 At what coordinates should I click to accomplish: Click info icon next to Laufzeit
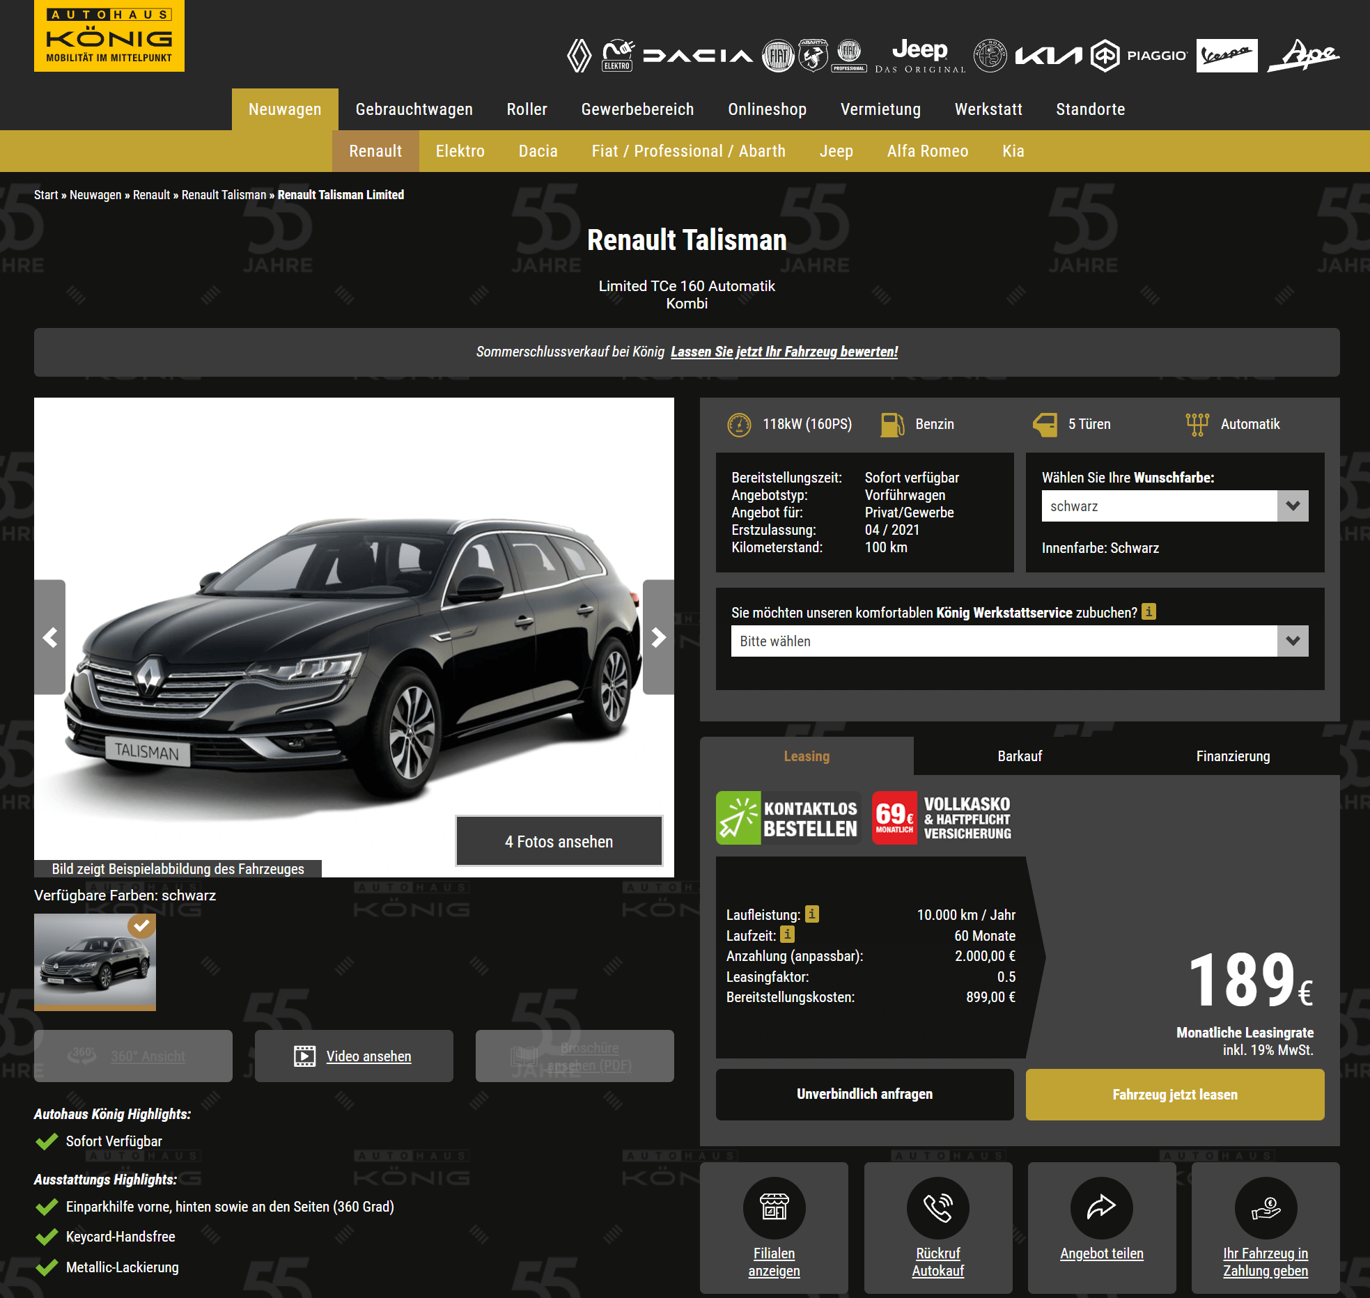[787, 935]
